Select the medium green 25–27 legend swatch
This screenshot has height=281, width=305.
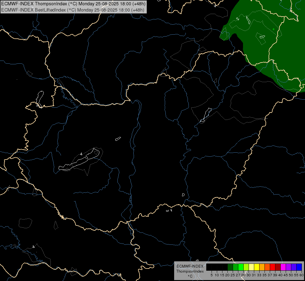click(x=236, y=267)
